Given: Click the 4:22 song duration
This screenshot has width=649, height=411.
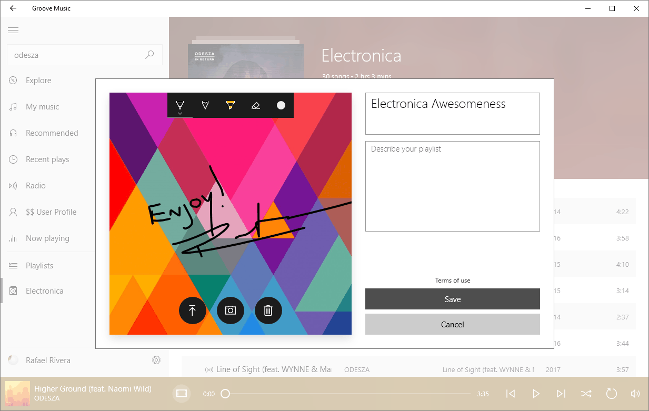Looking at the screenshot, I should (x=622, y=212).
